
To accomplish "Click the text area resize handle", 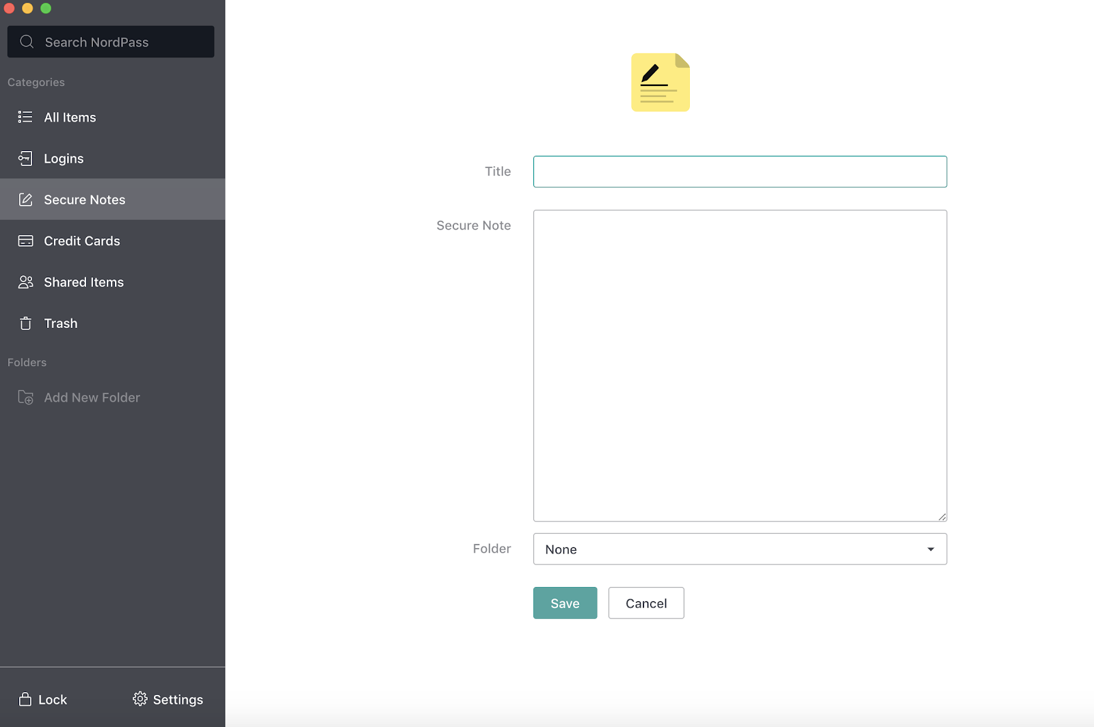I will coord(942,517).
